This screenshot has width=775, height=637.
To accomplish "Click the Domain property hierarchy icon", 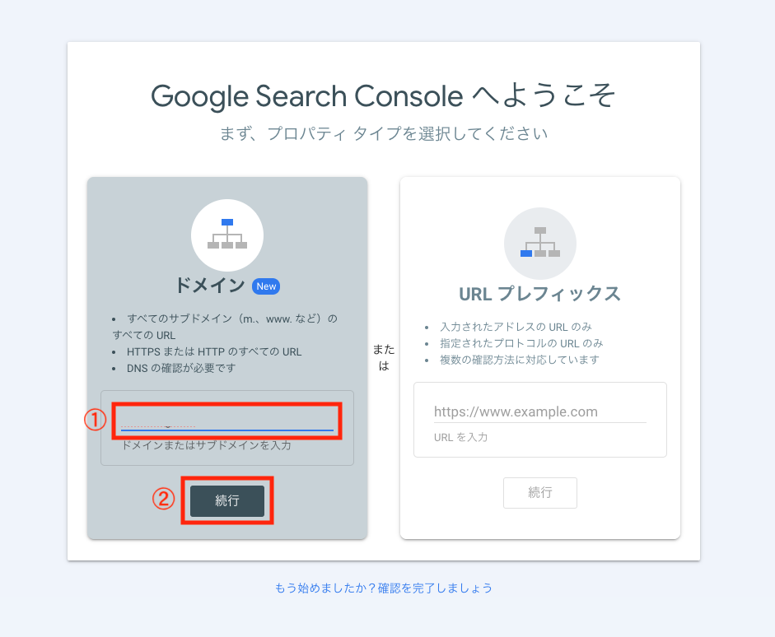I will click(226, 235).
